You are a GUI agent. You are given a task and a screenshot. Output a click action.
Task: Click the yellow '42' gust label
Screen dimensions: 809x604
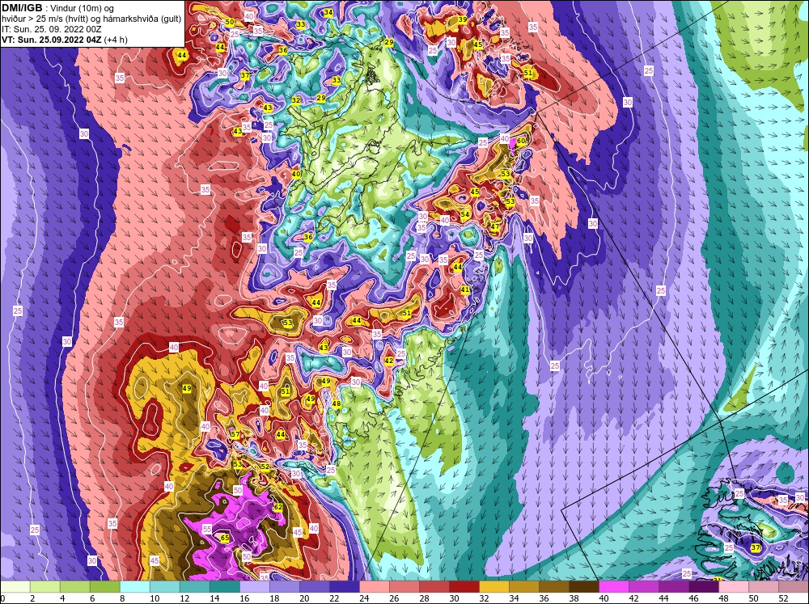(x=389, y=361)
